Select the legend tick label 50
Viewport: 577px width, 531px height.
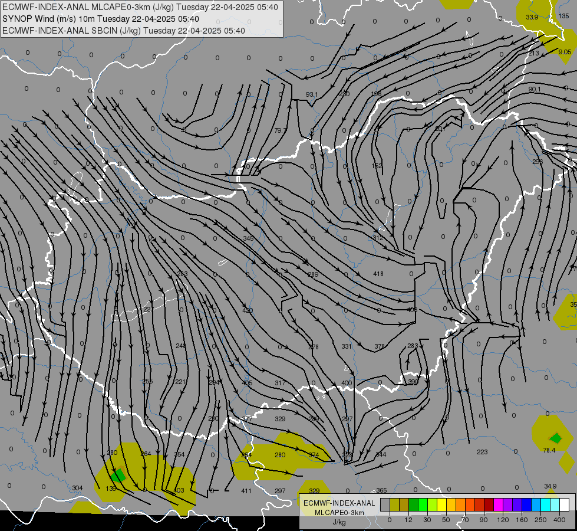[446, 520]
